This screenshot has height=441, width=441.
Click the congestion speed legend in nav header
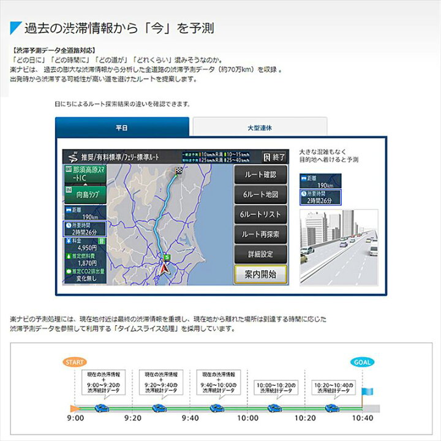(x=216, y=157)
